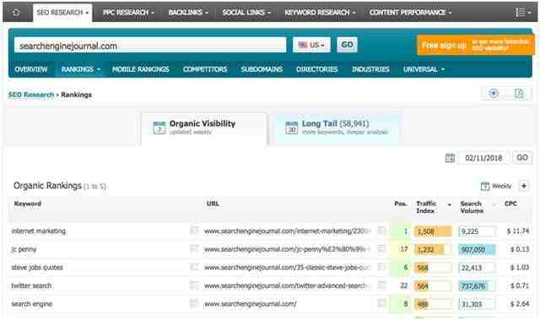Sort by Pos. column header
Screen dimensions: 540x320
pos(401,203)
